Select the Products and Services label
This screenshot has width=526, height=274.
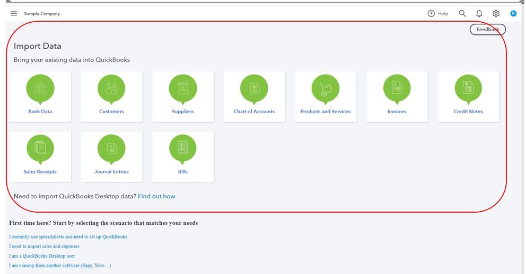pyautogui.click(x=326, y=112)
